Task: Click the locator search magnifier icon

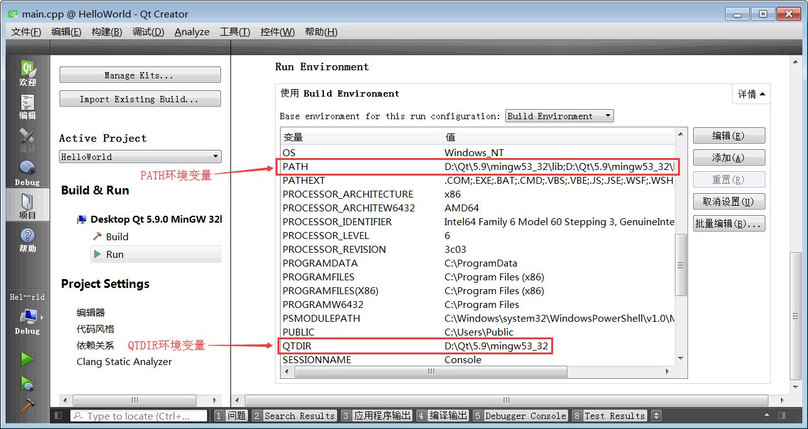Action: pos(78,416)
